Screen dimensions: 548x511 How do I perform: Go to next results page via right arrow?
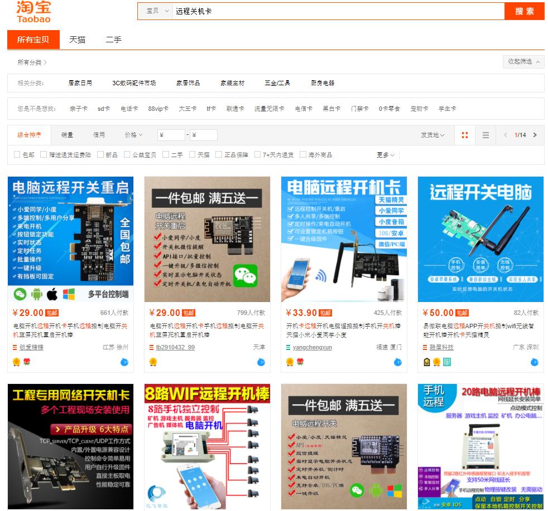(x=535, y=135)
